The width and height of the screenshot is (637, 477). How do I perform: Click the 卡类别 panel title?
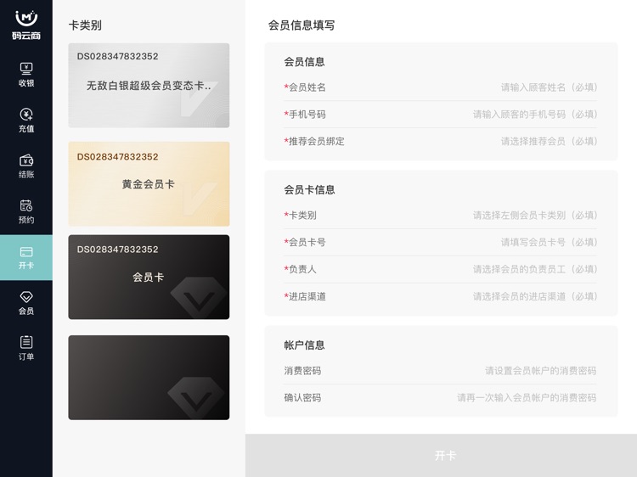(x=85, y=25)
